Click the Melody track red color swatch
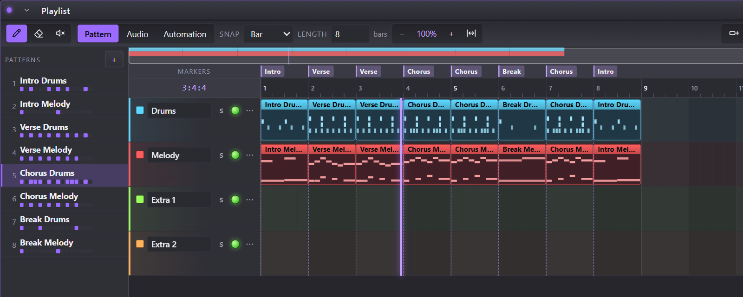This screenshot has height=297, width=743. [140, 155]
